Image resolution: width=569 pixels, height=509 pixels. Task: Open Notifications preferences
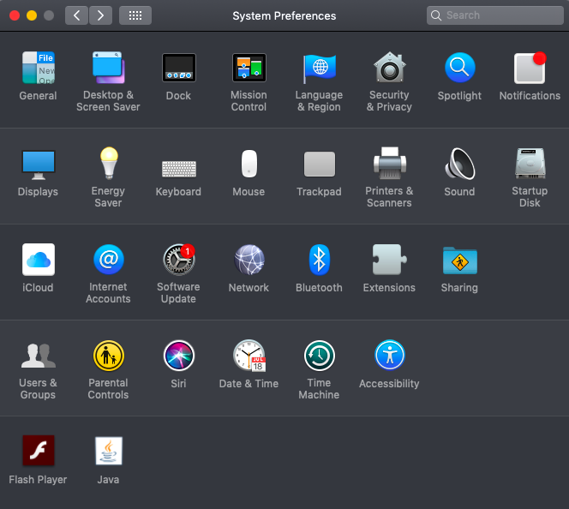[530, 69]
